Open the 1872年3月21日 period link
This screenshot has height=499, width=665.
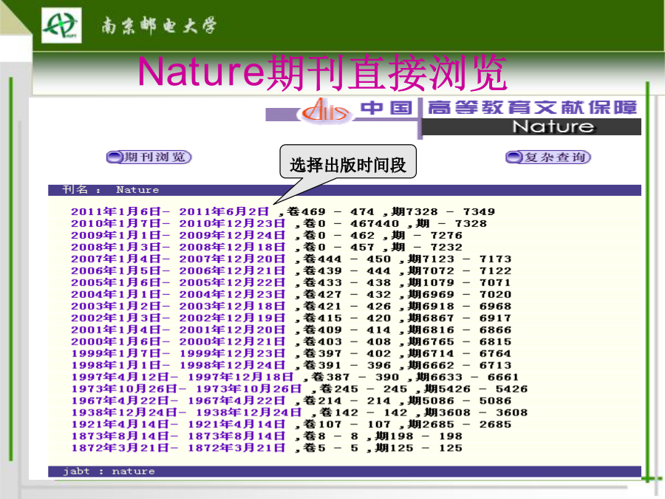point(178,448)
